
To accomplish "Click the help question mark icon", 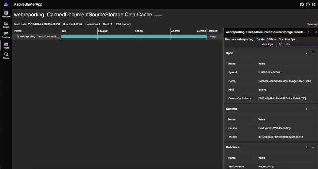I will pyautogui.click(x=308, y=4).
